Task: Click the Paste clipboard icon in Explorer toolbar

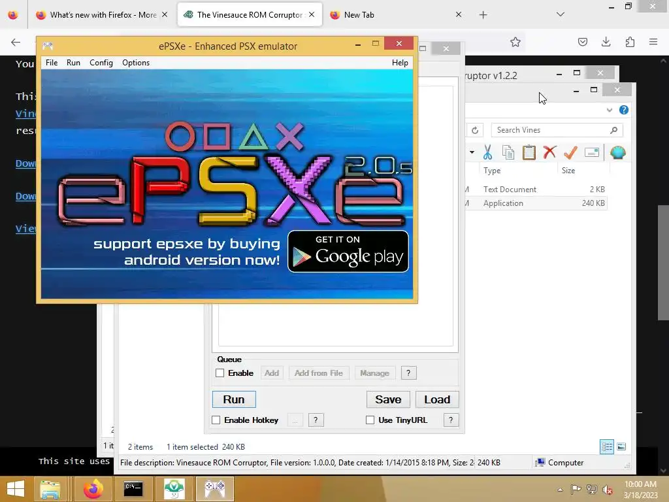Action: point(529,152)
